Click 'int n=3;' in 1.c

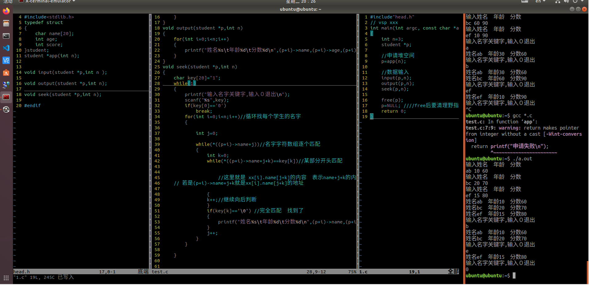pyautogui.click(x=392, y=39)
